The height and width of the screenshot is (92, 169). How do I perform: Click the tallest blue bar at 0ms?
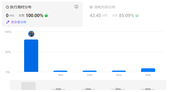(x=31, y=56)
